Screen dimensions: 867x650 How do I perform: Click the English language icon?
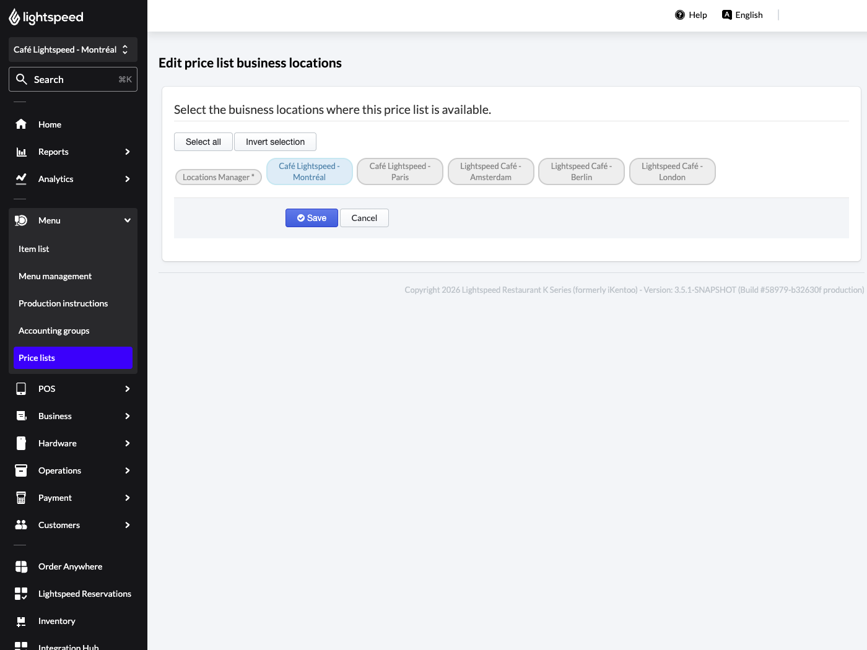tap(727, 15)
